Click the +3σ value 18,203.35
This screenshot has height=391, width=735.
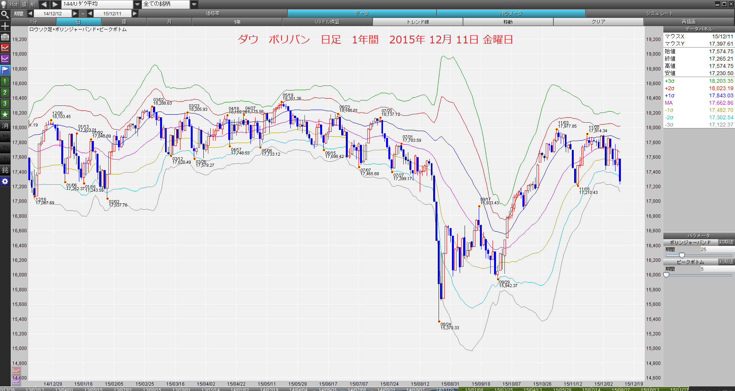tap(721, 81)
